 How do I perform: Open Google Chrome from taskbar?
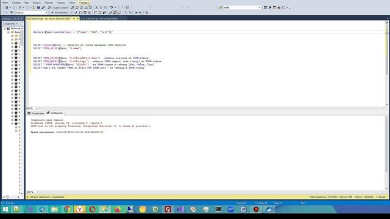67,209
